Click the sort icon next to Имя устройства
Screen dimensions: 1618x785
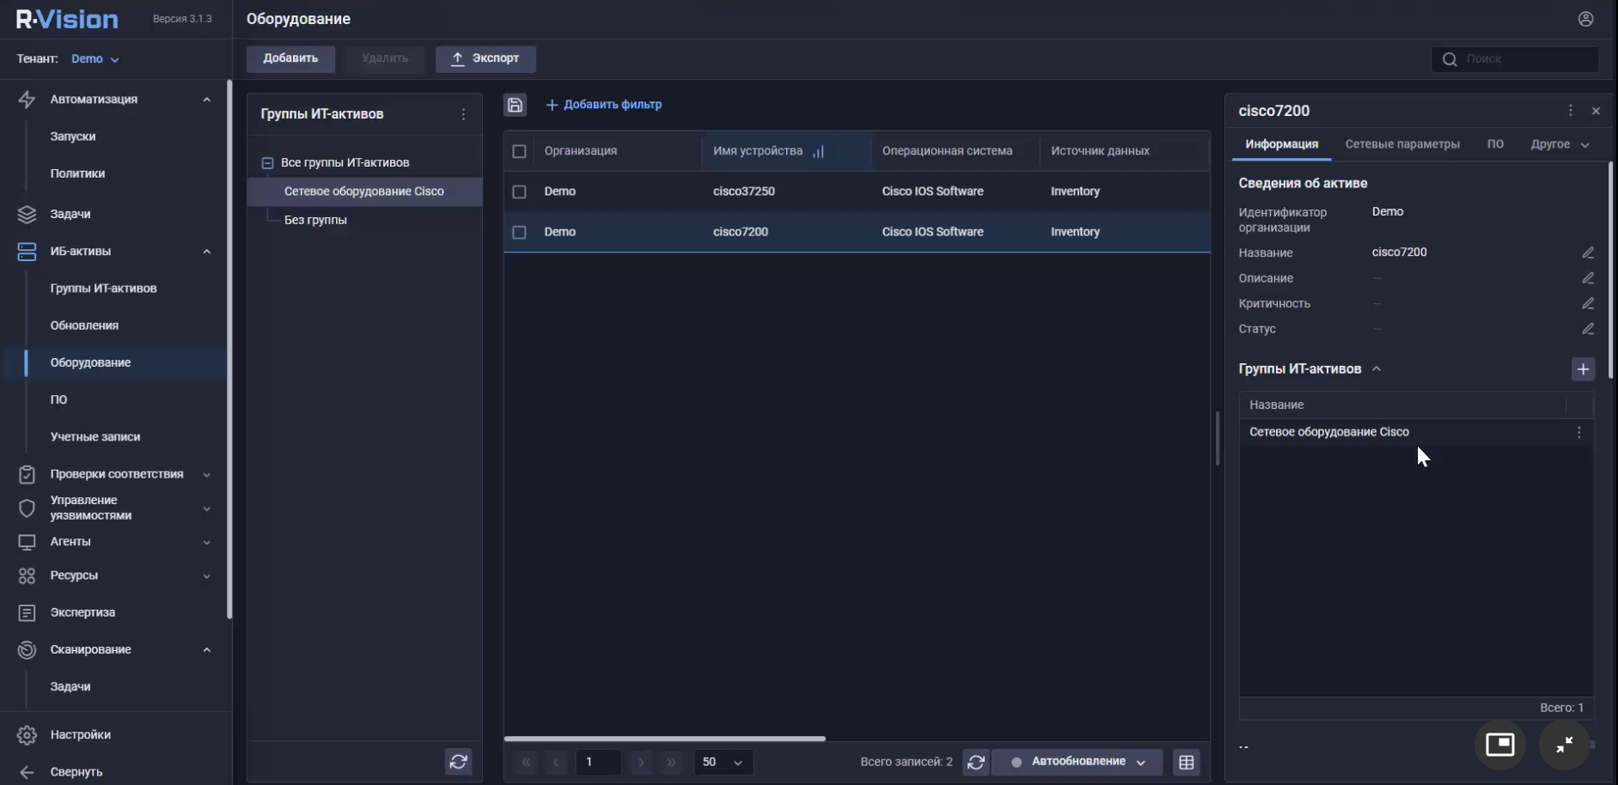pyautogui.click(x=818, y=150)
